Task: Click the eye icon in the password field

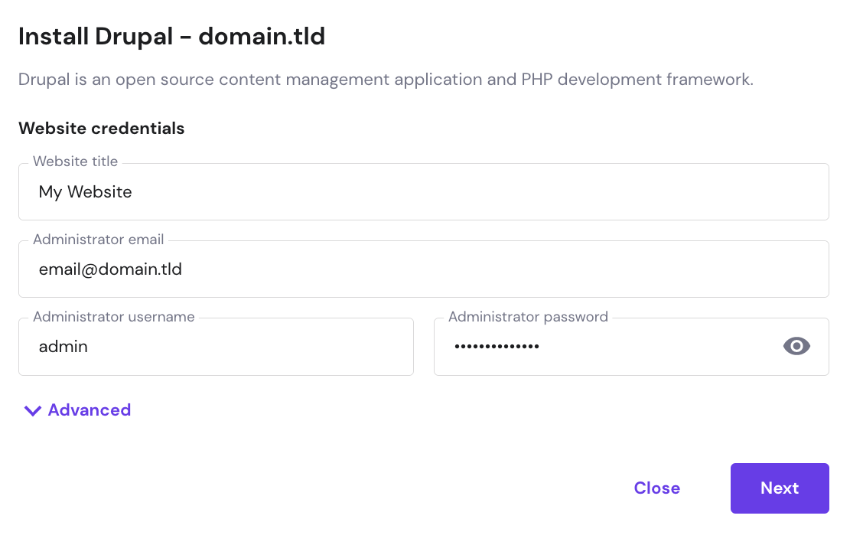Action: pos(796,346)
